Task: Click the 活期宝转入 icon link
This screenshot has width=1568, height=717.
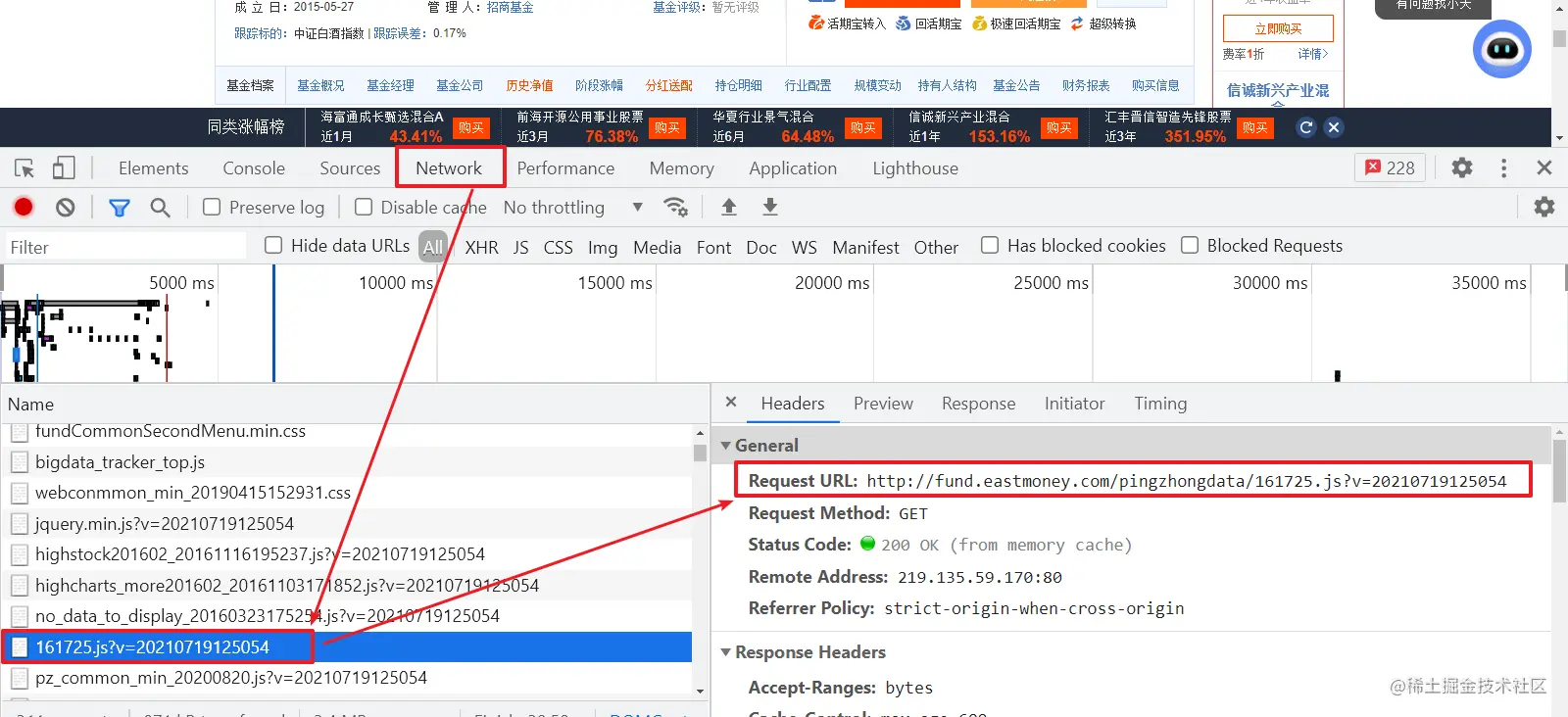Action: pyautogui.click(x=847, y=24)
